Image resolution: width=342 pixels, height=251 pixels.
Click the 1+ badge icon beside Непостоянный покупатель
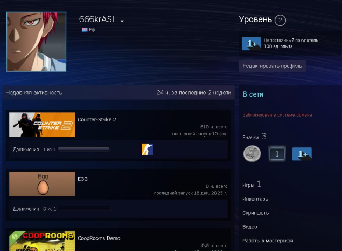tap(251, 44)
